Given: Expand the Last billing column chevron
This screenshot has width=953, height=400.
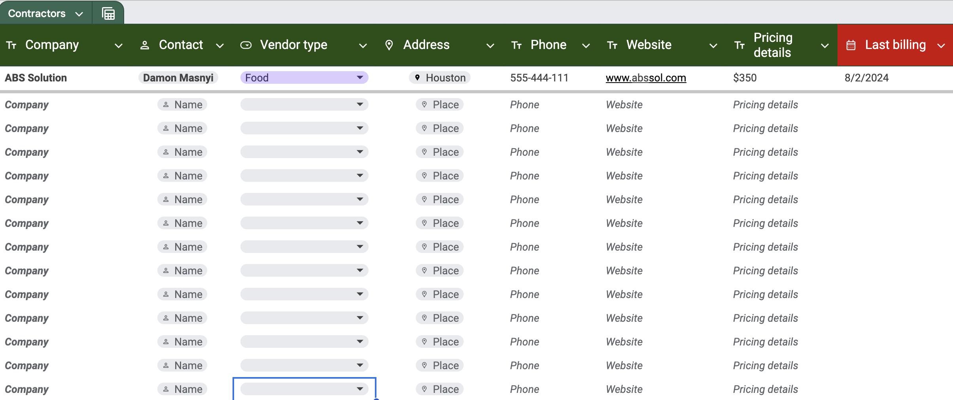Looking at the screenshot, I should [x=942, y=46].
